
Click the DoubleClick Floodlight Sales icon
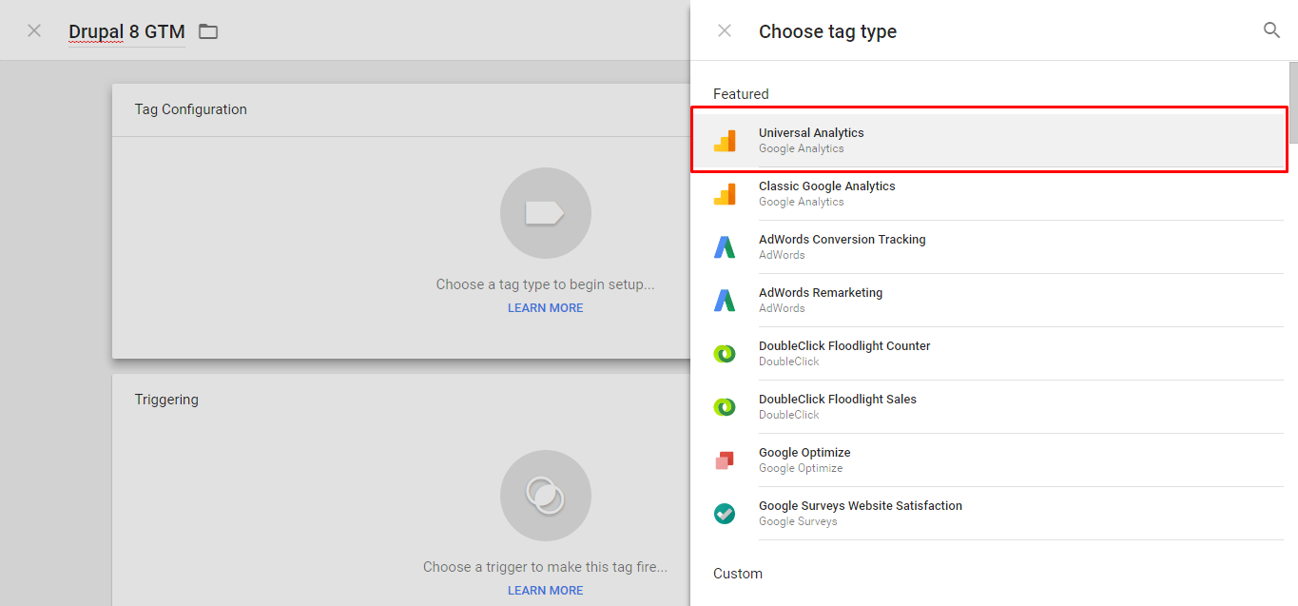click(x=725, y=407)
